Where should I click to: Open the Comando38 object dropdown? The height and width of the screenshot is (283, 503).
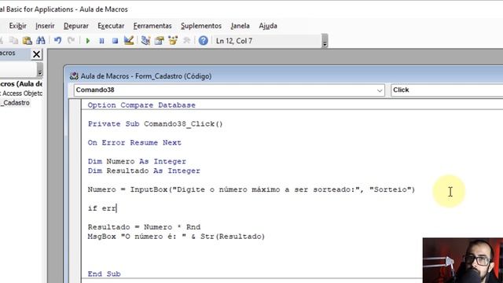tap(380, 90)
